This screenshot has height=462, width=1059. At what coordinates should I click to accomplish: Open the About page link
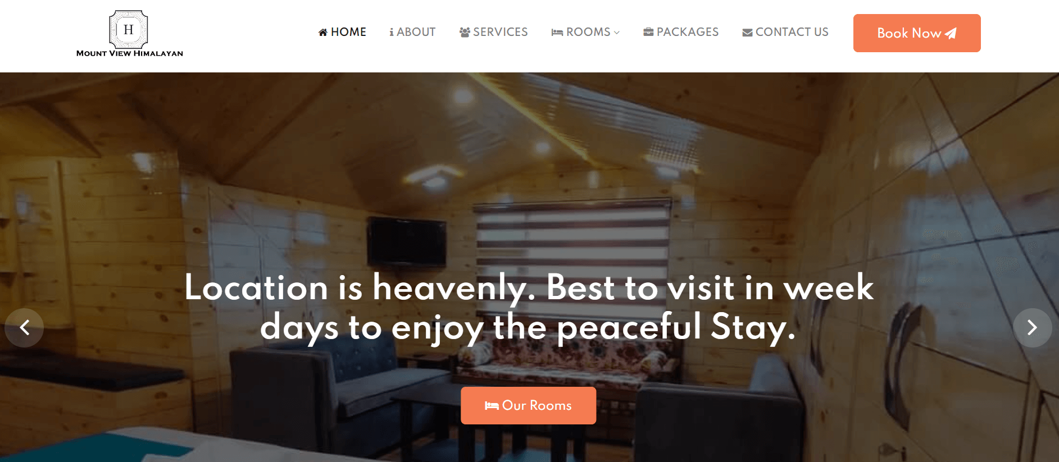412,32
